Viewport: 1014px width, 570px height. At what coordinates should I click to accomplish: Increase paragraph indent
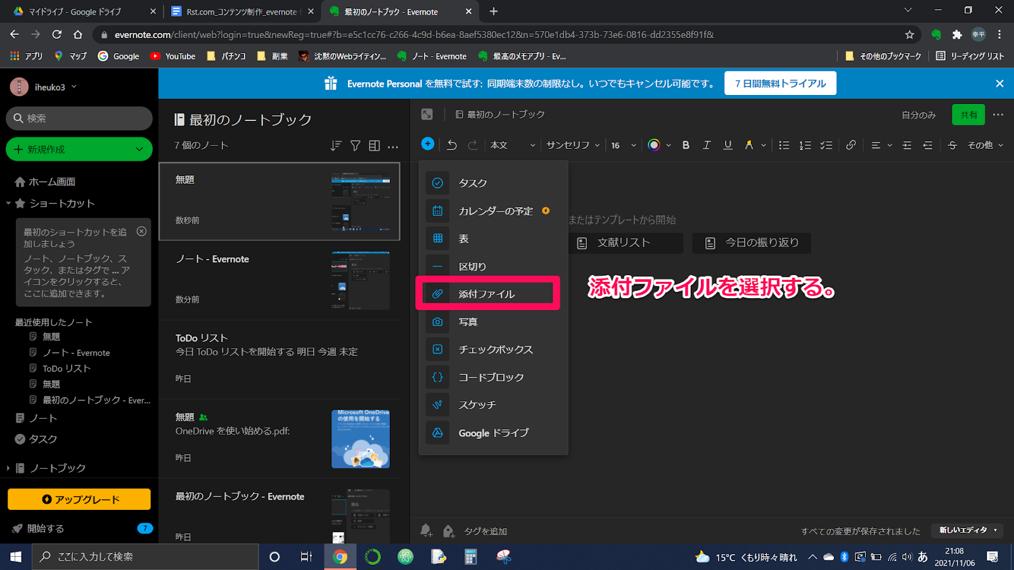click(x=907, y=145)
